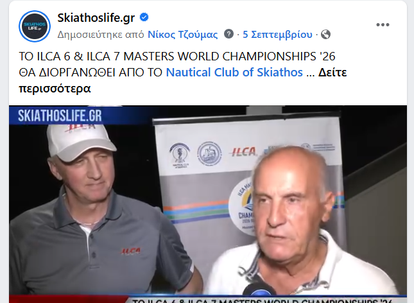This screenshot has height=303, width=414.
Task: Click the white ILCA cap
Action: [81, 142]
